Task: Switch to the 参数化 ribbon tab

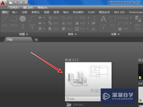Action: [x=35, y=12]
